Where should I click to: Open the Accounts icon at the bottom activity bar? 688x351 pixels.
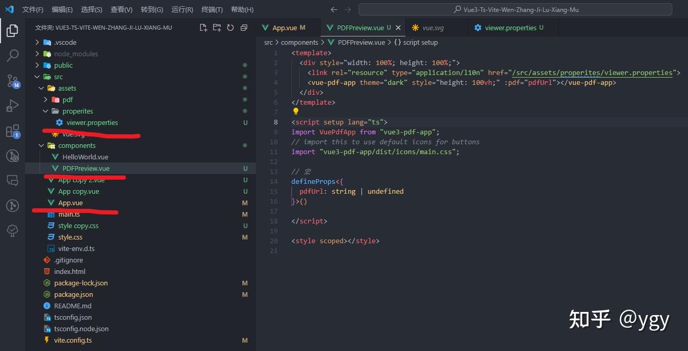click(13, 205)
